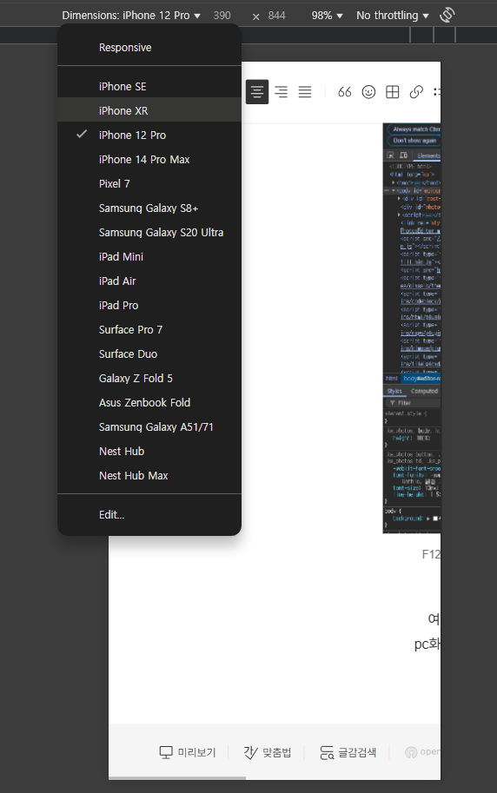This screenshot has height=793, width=497.
Task: Choose Galaxy Z Fold 5 device
Action: tap(149, 379)
